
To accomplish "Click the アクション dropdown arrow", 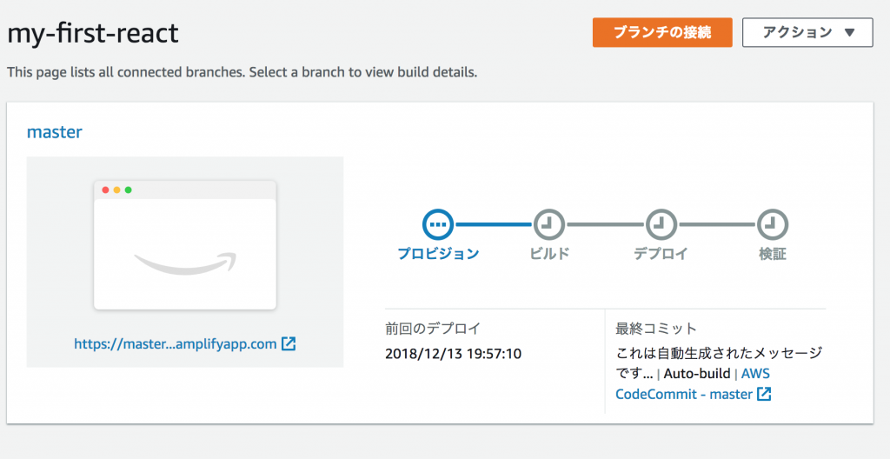I will (x=849, y=32).
